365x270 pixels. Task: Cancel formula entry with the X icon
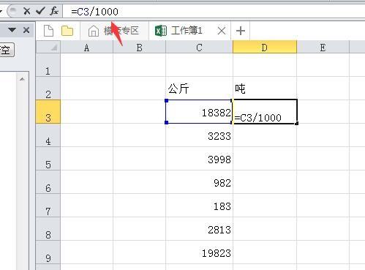27,11
